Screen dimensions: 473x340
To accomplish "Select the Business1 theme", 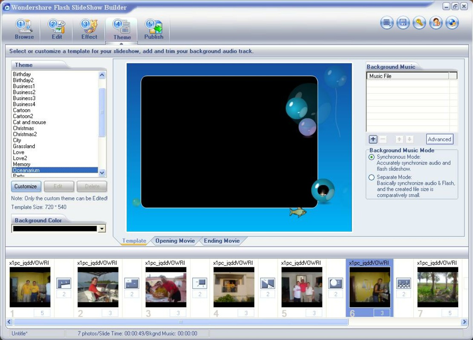I will pos(55,86).
